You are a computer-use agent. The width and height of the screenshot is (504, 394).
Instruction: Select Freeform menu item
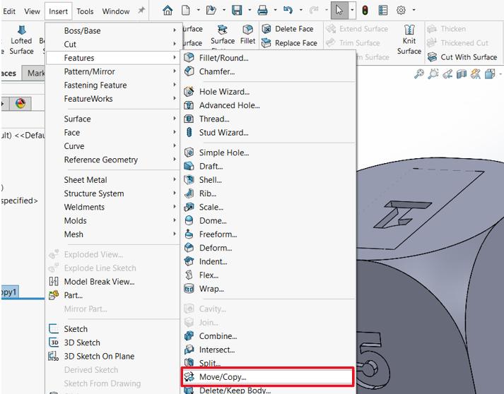pyautogui.click(x=269, y=234)
